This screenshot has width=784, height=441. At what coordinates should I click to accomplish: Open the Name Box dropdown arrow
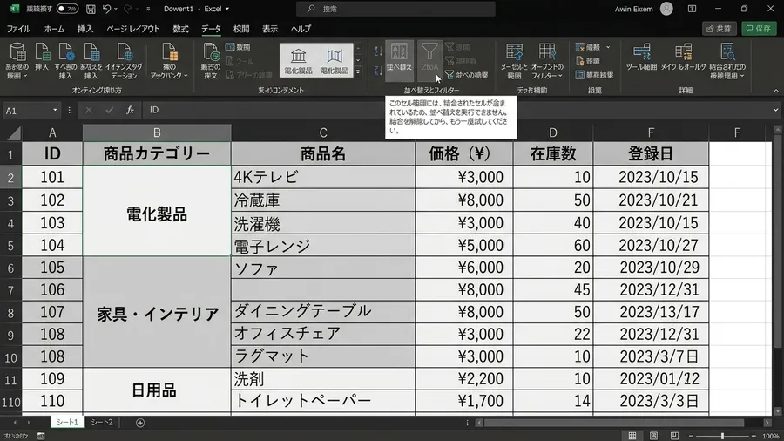point(55,110)
